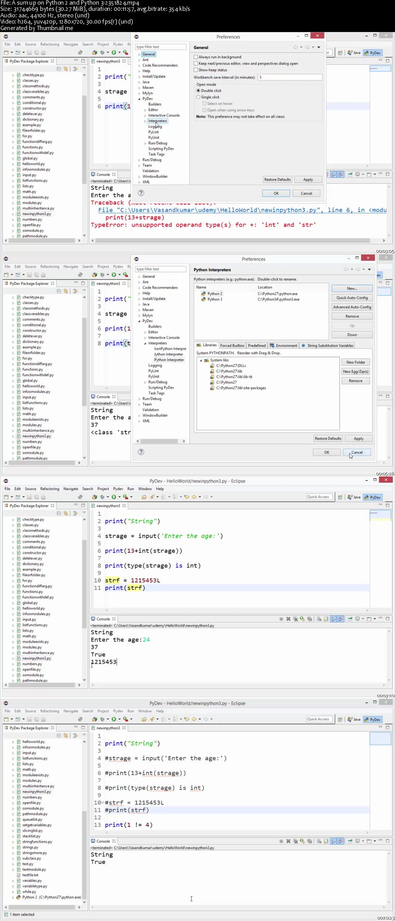Click Workbench save interval field

[290, 77]
